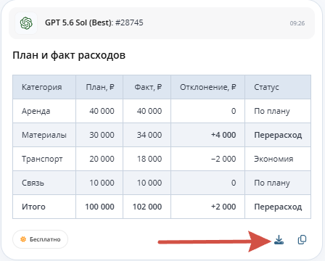
Task: Click the sun icon in Бесплатно badge
Action: [23, 239]
